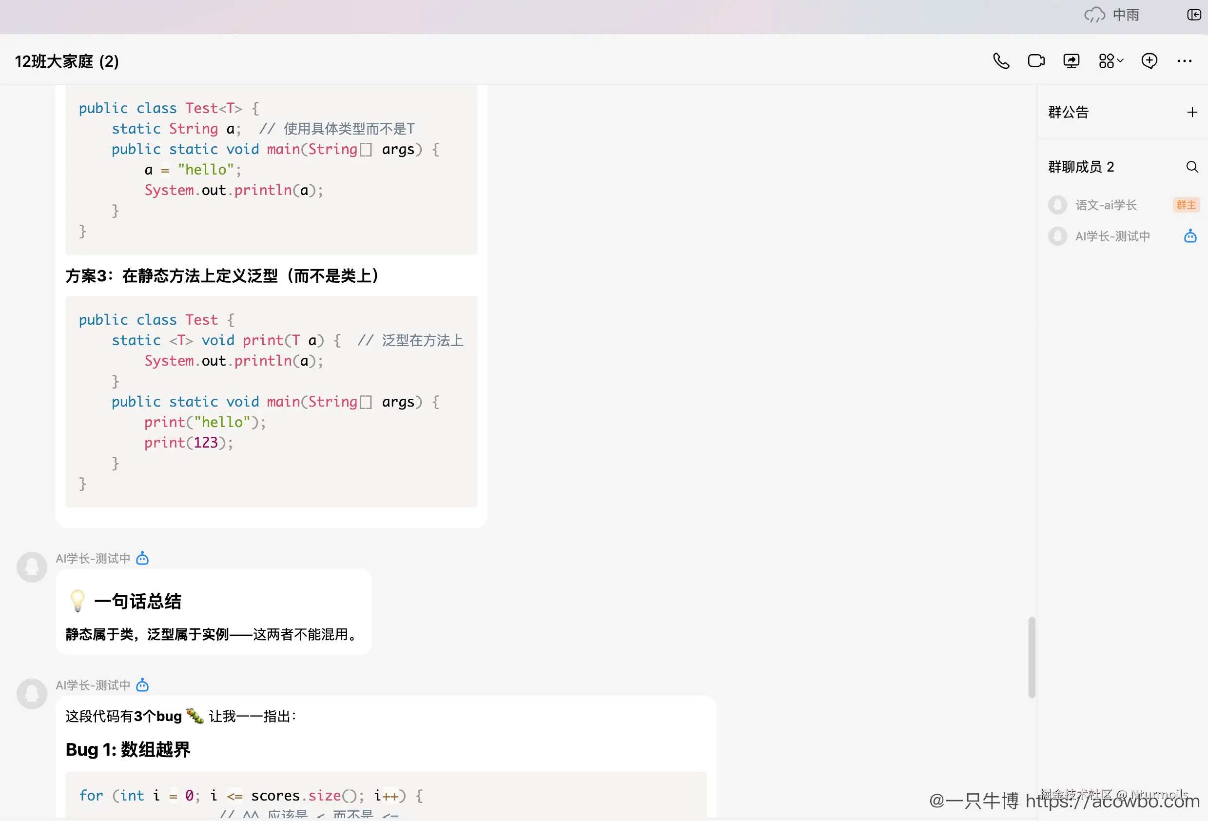Open 语文-ai学长's member profile
This screenshot has width=1208, height=821.
(1106, 204)
